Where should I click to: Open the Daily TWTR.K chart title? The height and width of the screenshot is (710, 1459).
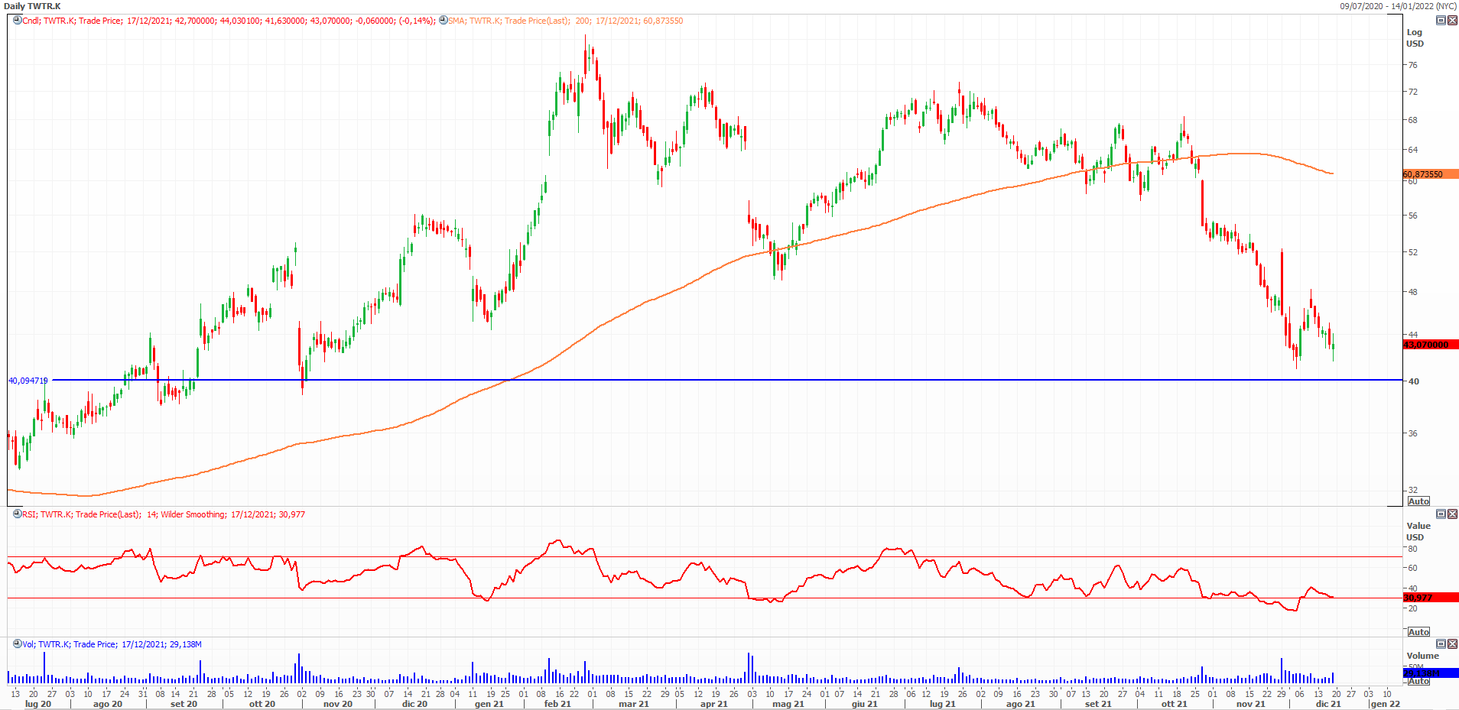pos(32,6)
